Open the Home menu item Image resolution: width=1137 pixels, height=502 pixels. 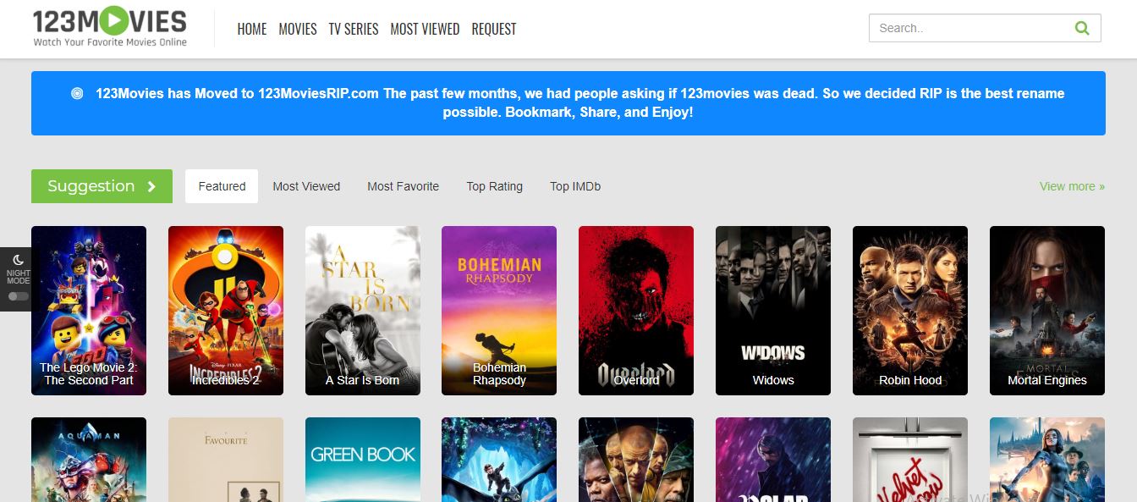pyautogui.click(x=252, y=29)
